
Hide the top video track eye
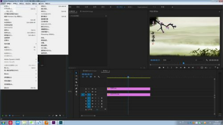pos(96,89)
